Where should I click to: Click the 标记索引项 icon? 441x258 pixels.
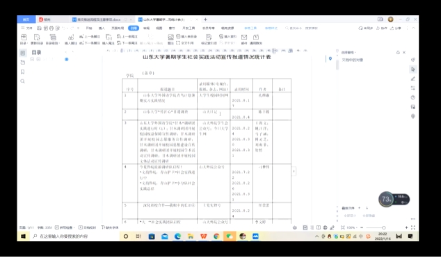(209, 39)
